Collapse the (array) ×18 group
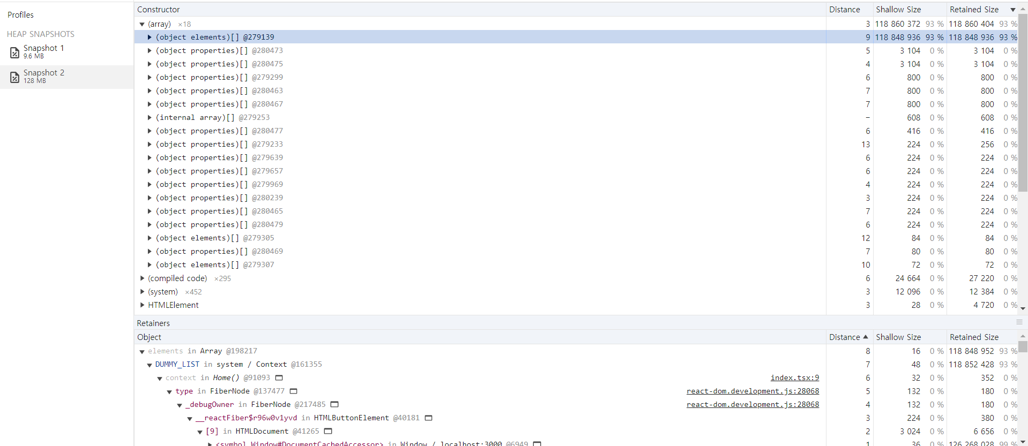 (x=142, y=24)
